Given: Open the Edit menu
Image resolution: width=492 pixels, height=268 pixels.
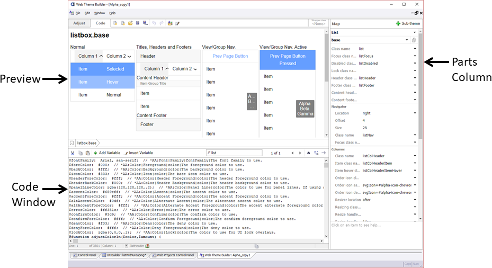Looking at the screenshot, I should coord(87,13).
